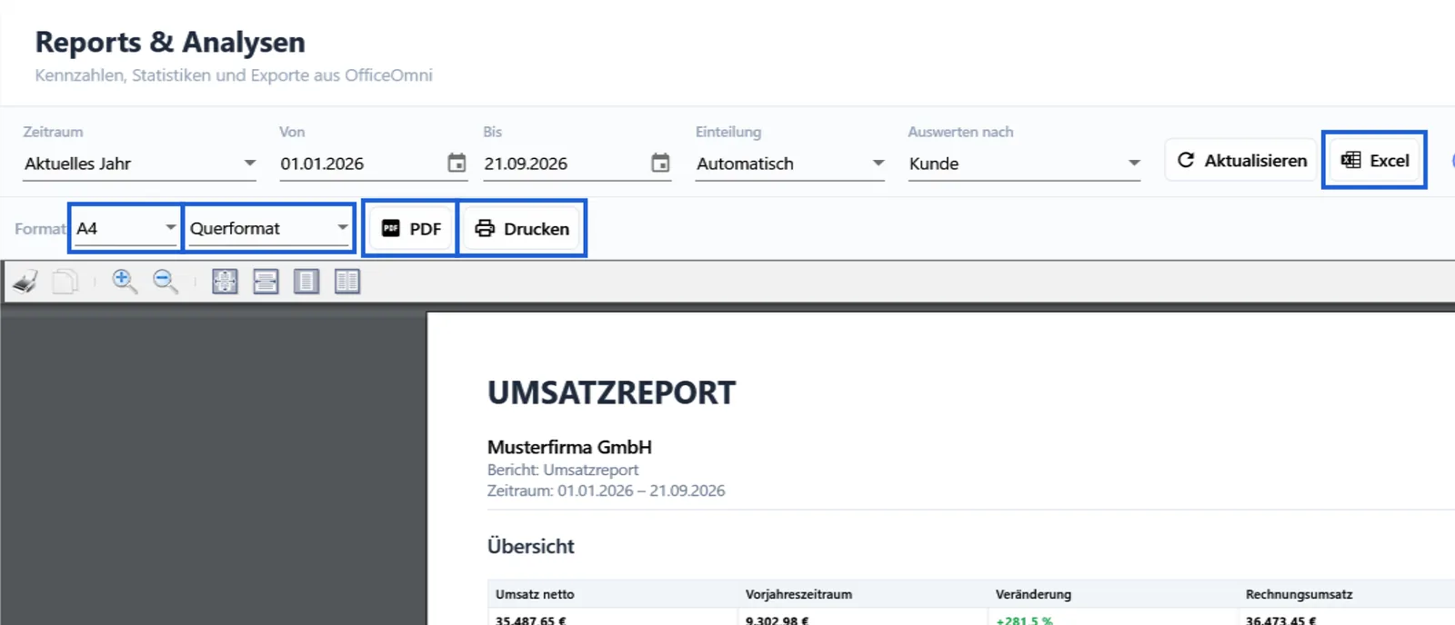Viewport: 1455px width, 625px height.
Task: Click the 'Veränderung' column header
Action: tap(1033, 594)
